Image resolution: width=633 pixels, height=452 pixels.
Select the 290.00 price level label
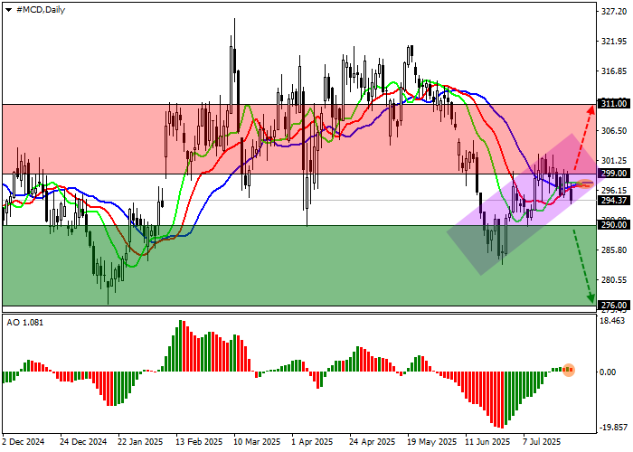pos(614,226)
